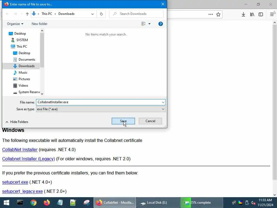Open the File name history dropdown arrow

point(163,102)
